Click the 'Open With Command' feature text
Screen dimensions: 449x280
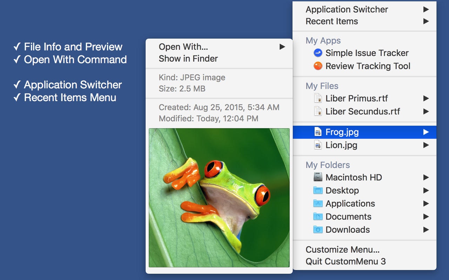pos(75,59)
